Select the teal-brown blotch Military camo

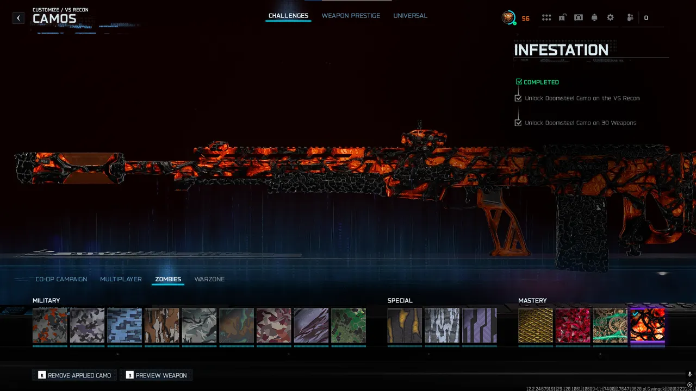click(237, 326)
